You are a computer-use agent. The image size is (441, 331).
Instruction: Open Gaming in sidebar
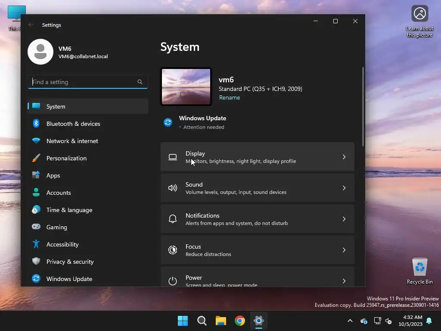tap(88, 227)
